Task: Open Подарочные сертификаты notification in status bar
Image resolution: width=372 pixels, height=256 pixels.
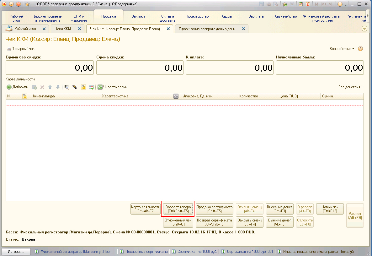Action: point(144,252)
